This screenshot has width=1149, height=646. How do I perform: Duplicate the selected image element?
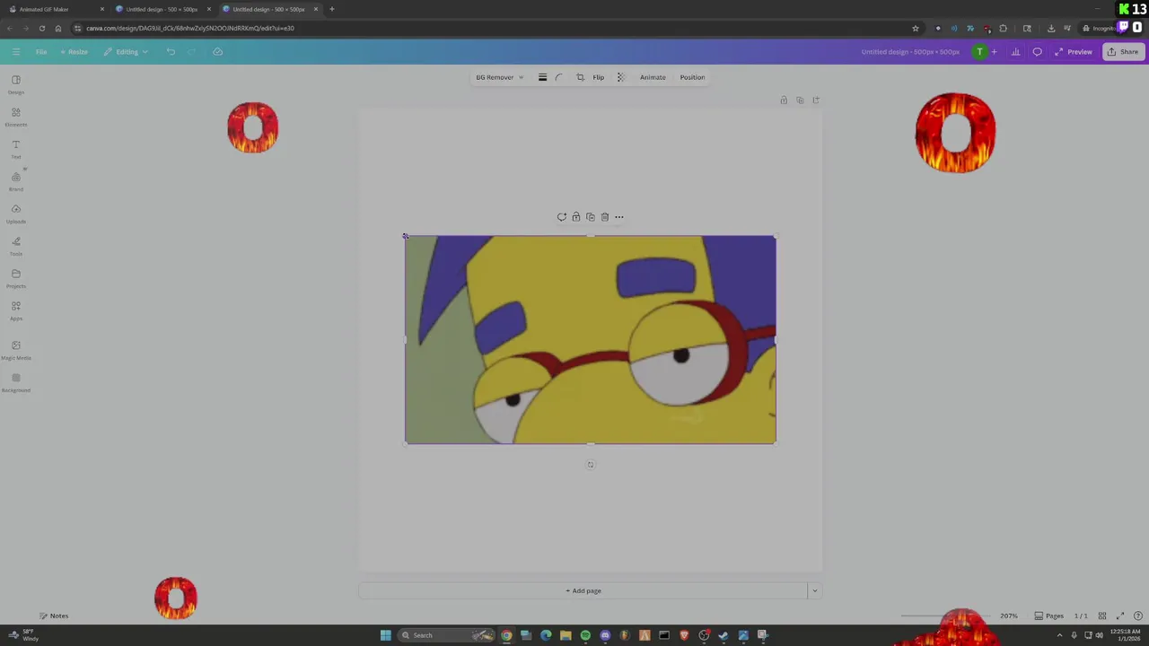click(x=591, y=217)
